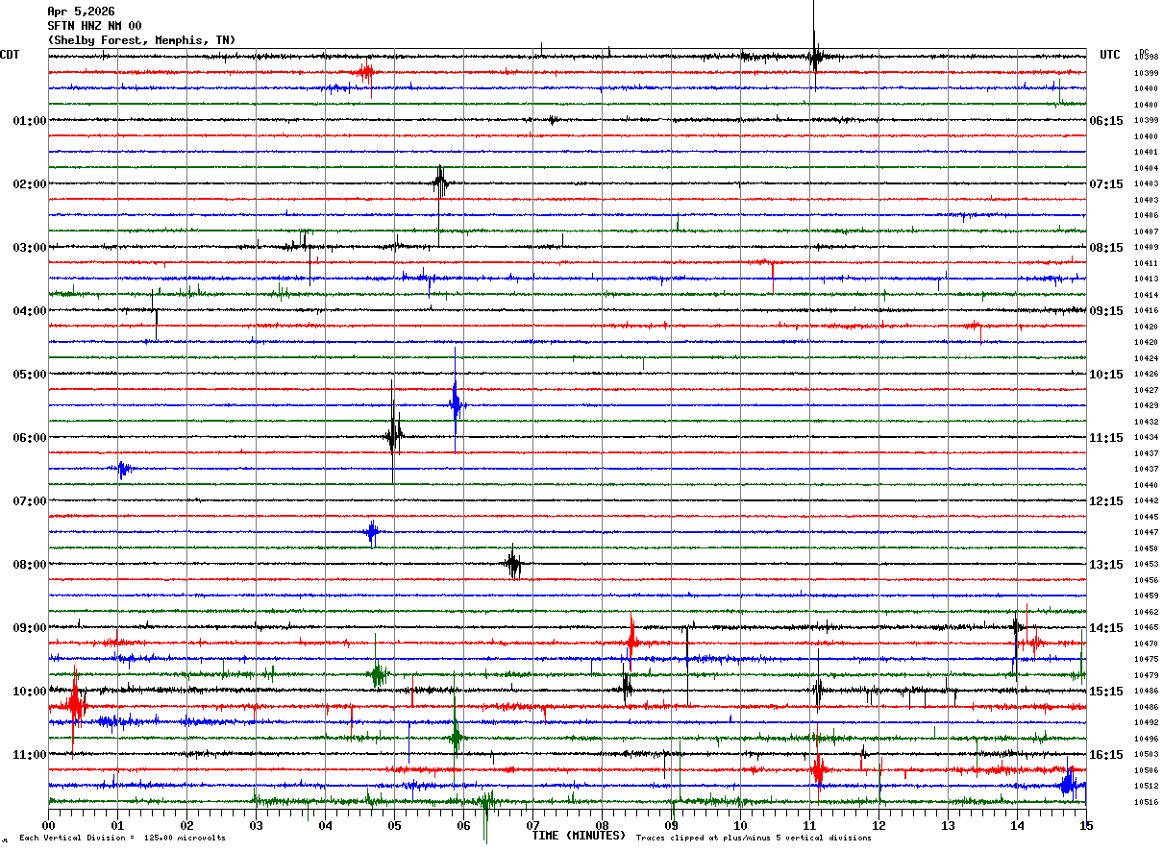Click the 10:15 UTC time label
The image size is (1163, 851).
1106,375
